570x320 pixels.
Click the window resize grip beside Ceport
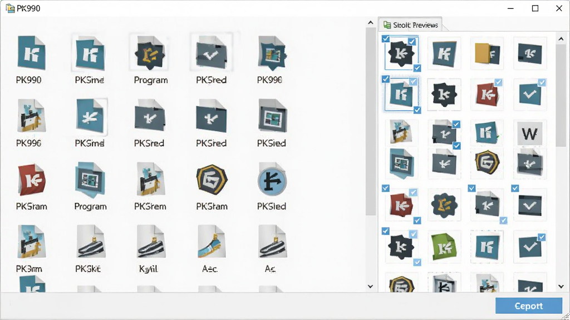[566, 316]
